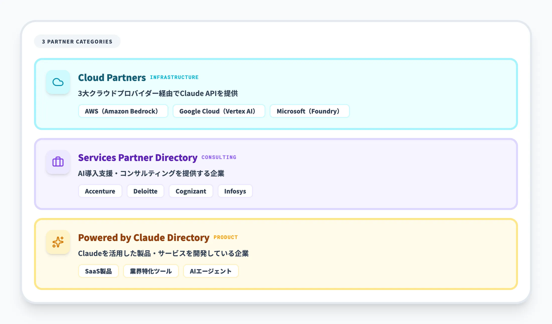
Task: Click the CONSULTING label
Action: tap(219, 157)
